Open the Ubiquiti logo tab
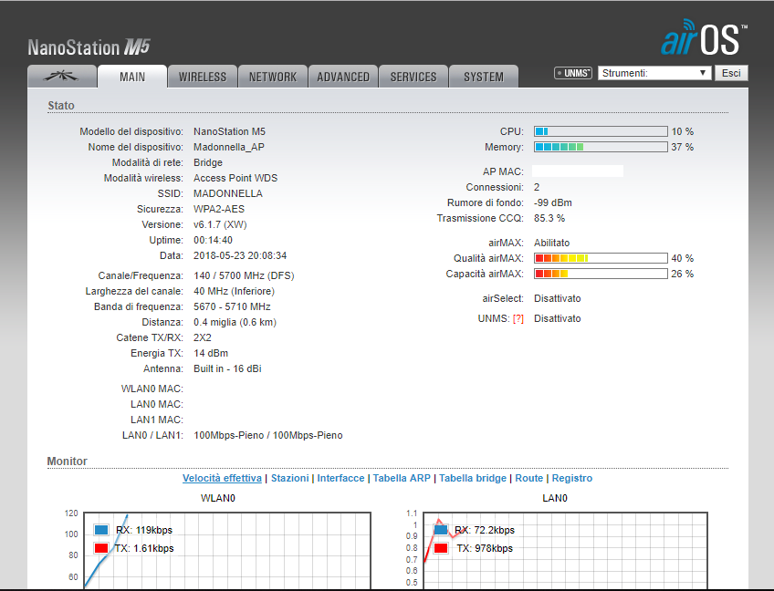Viewport: 774px width, 591px height. 62,77
